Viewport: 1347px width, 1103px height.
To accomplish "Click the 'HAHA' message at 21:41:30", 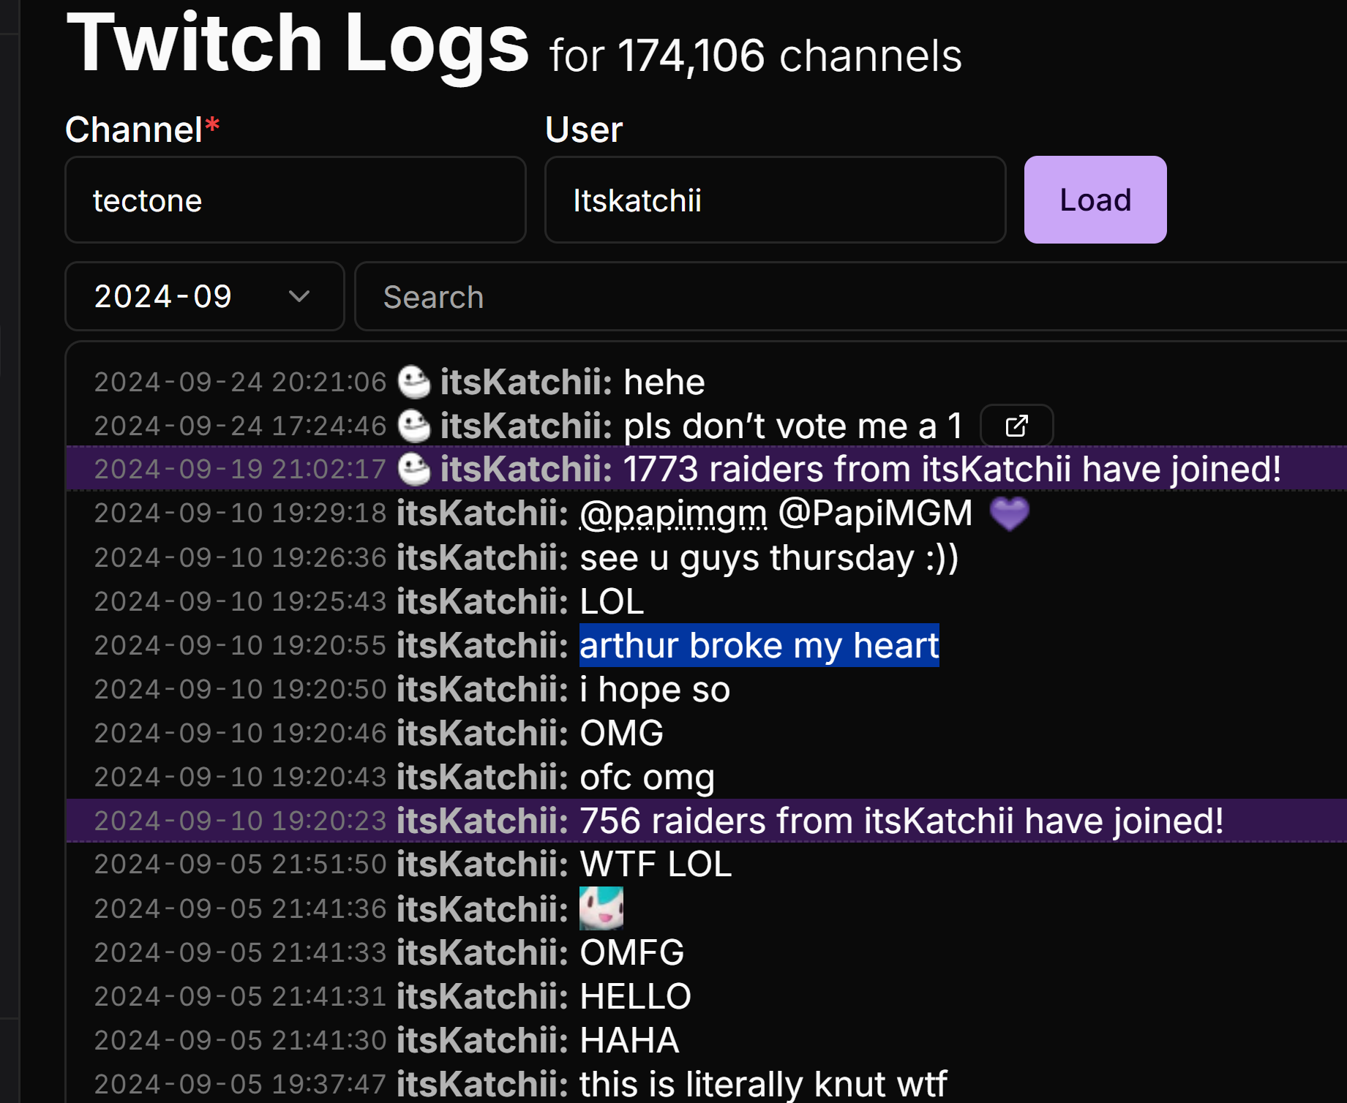I will (x=630, y=1040).
